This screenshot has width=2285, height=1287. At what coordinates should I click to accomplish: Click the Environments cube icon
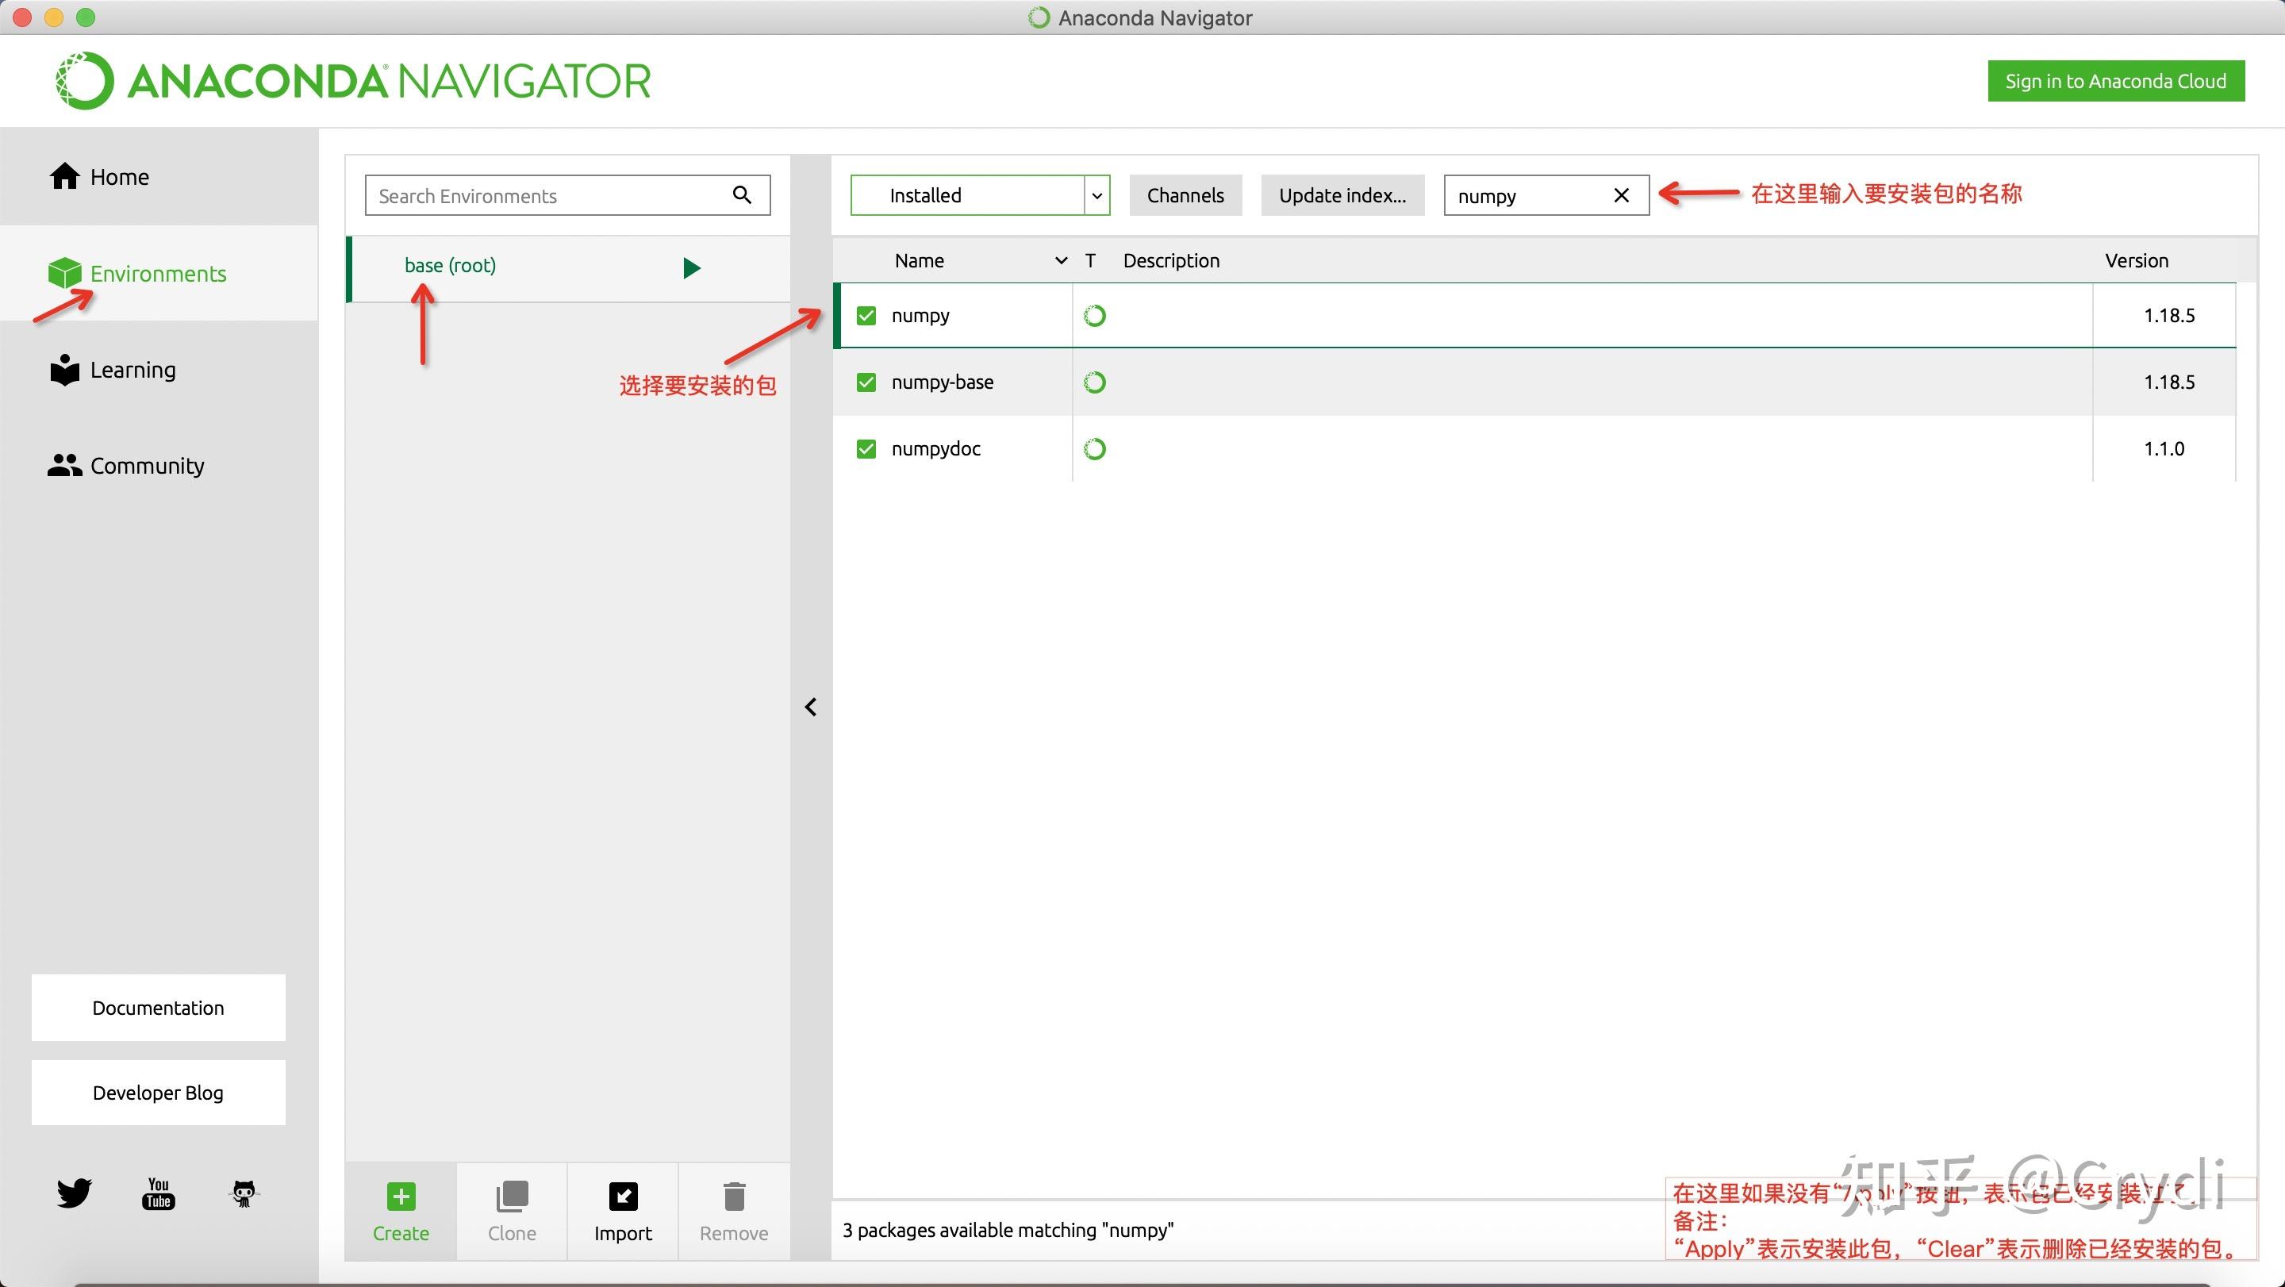65,273
